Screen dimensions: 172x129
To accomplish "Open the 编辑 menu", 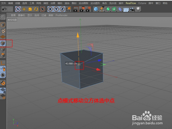I will (x=11, y=3).
